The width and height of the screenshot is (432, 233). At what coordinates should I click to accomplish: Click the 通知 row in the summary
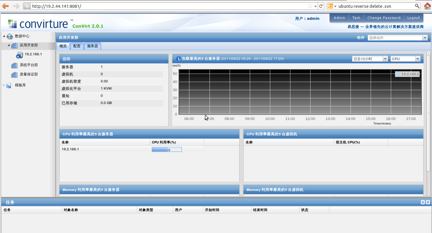(x=111, y=96)
